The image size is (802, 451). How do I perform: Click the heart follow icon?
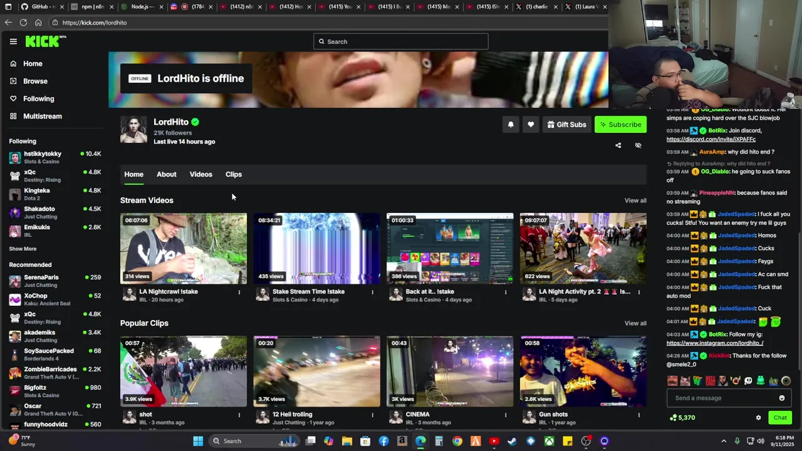(x=531, y=125)
